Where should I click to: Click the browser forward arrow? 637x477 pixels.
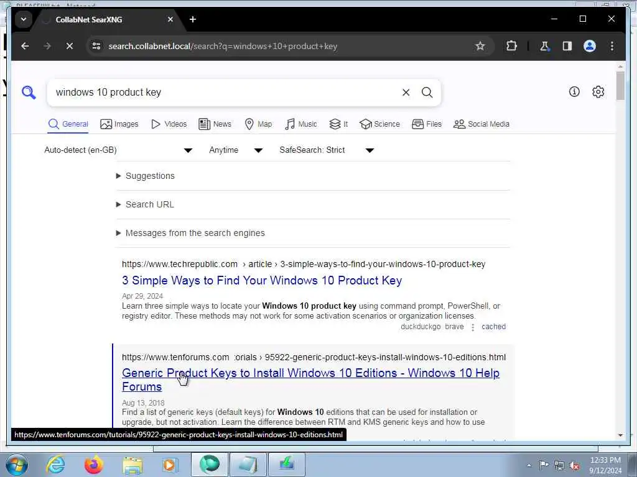(x=47, y=46)
